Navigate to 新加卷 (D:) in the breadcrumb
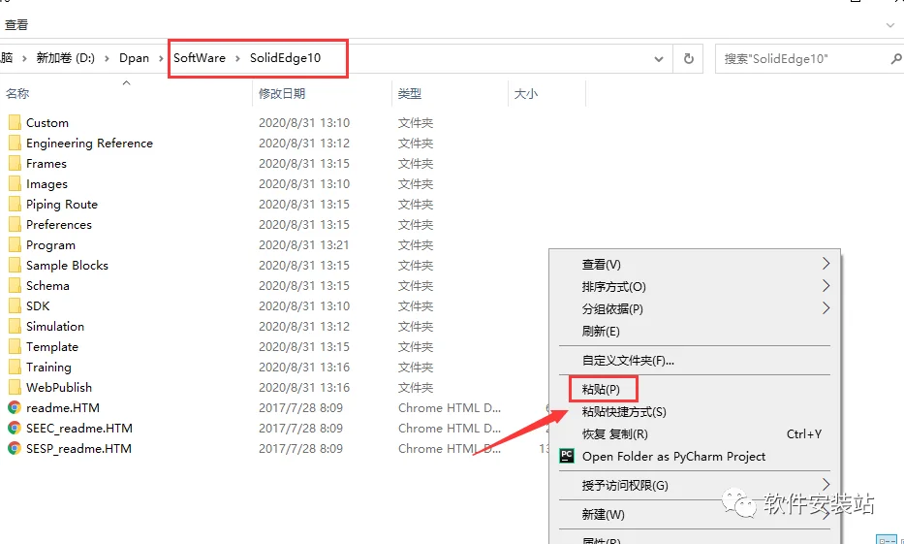This screenshot has height=544, width=904. [x=65, y=58]
